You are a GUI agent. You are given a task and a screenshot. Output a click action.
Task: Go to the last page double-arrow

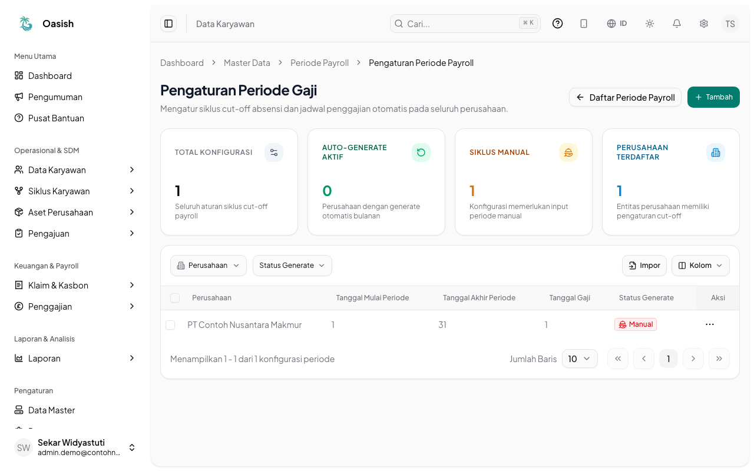pyautogui.click(x=719, y=359)
